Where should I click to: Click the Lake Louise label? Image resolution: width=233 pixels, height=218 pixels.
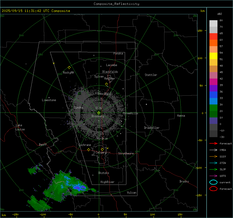[x=20, y=127]
